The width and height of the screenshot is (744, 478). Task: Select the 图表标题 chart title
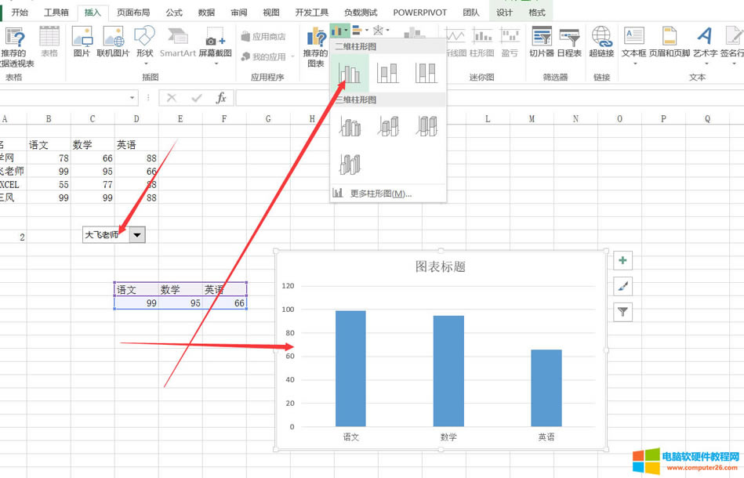coord(439,266)
